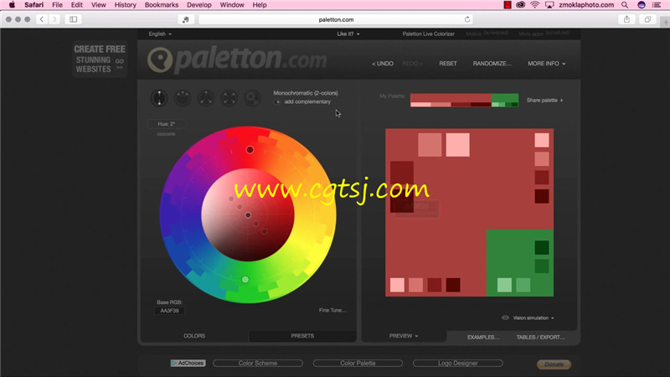
Task: Open the File menu
Action: pos(57,5)
